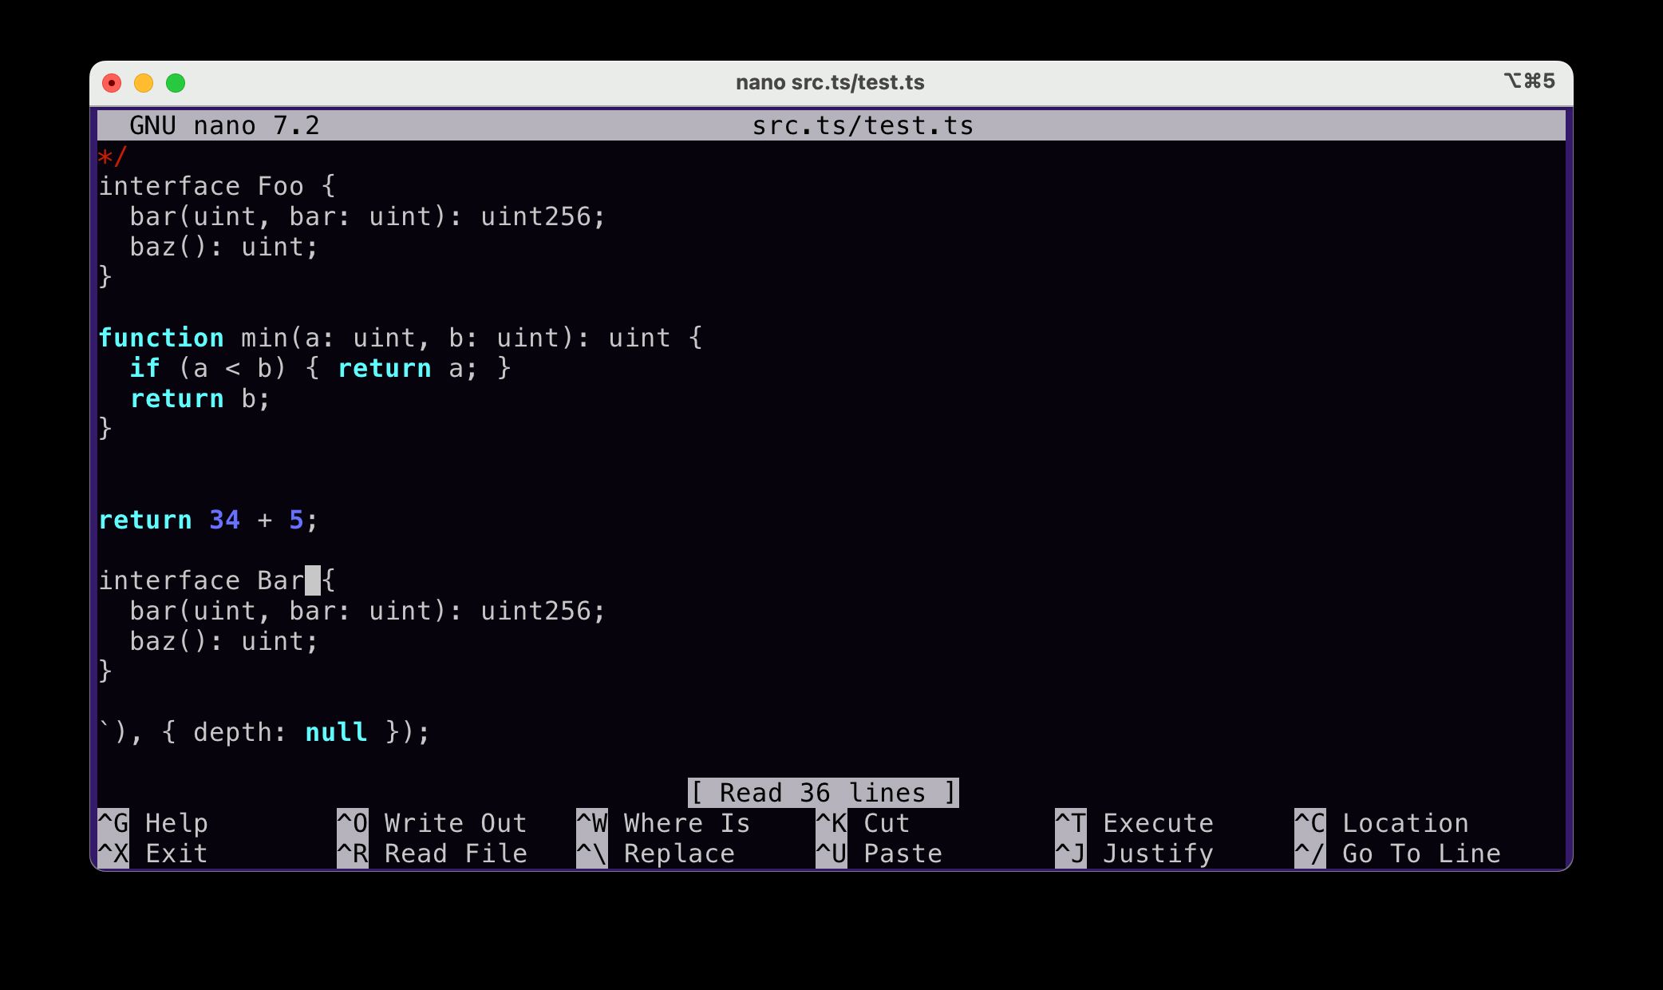
Task: Click the ^T Execute shortcut
Action: click(1135, 823)
